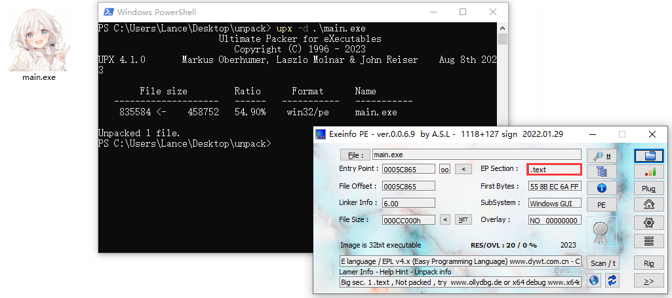This screenshot has height=298, width=672.
Task: Click the blue refresh arrows icon
Action: pos(612,280)
